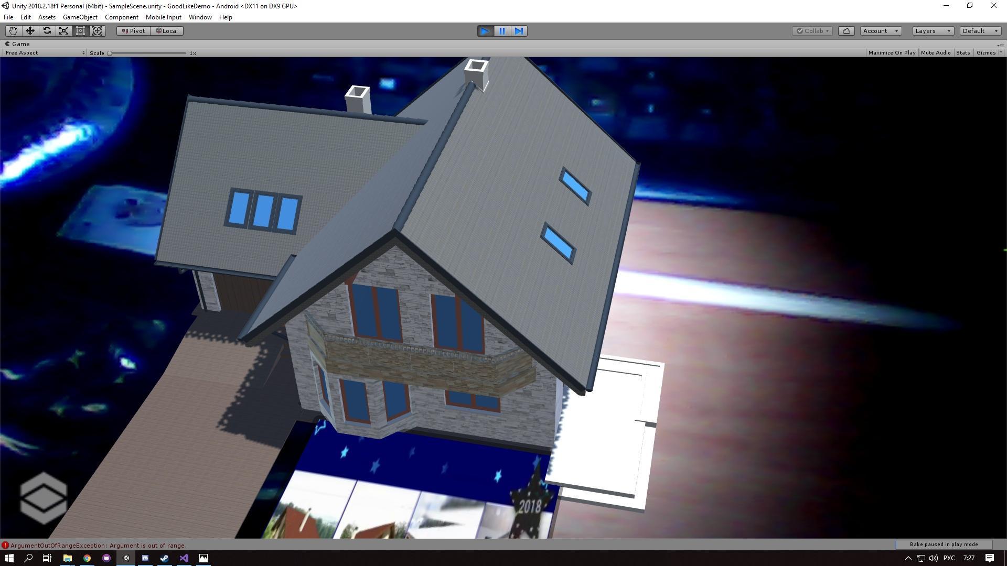Open the Window menu

(200, 17)
